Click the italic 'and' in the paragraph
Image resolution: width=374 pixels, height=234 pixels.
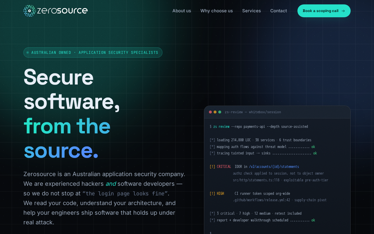111,184
